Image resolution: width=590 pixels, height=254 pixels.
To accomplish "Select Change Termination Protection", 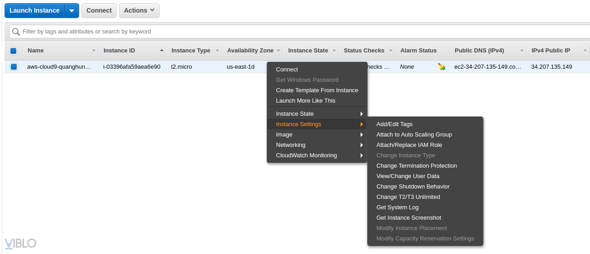I will [x=417, y=166].
